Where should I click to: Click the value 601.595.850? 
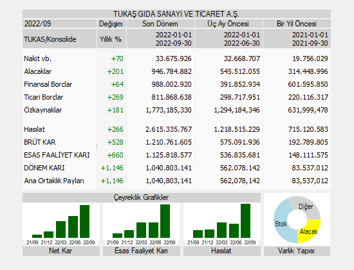308,84
